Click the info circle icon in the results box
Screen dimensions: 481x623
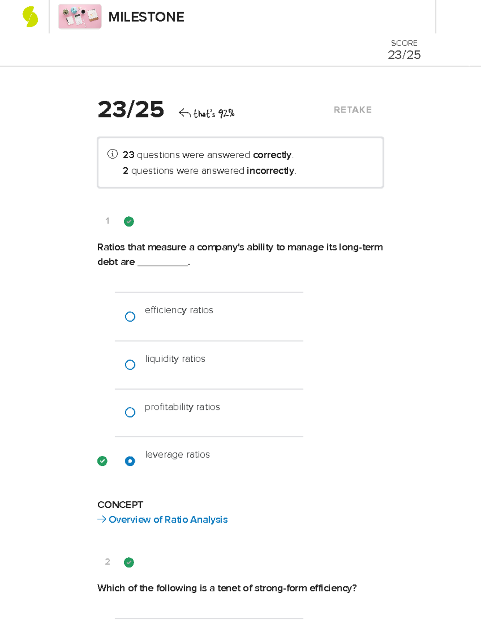pos(113,154)
